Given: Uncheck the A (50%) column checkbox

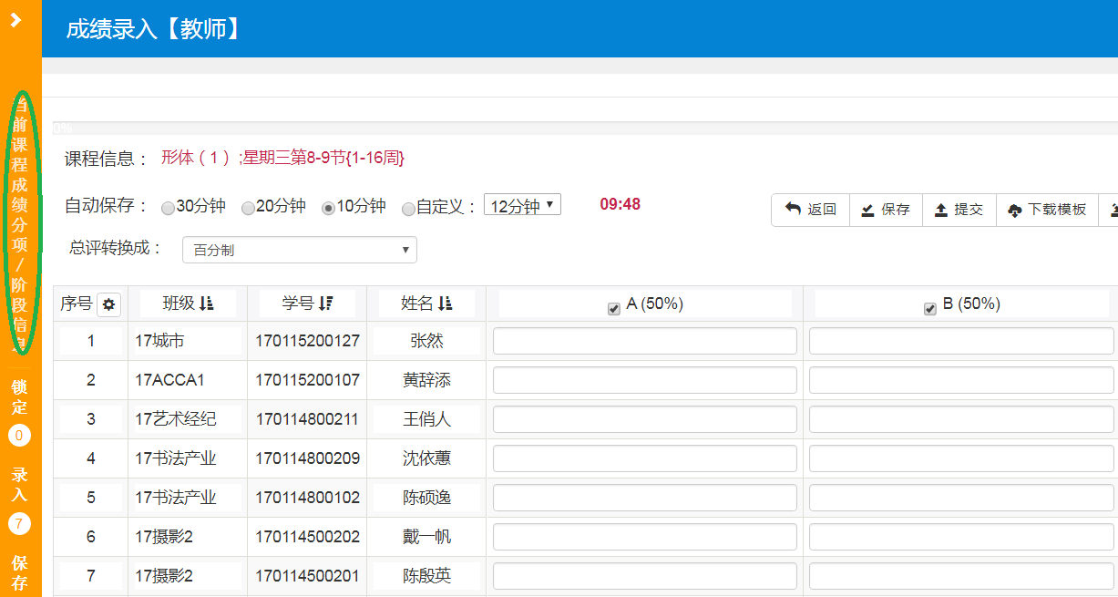Looking at the screenshot, I should (614, 309).
